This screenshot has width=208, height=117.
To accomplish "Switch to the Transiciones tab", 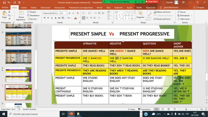I will (45, 7).
